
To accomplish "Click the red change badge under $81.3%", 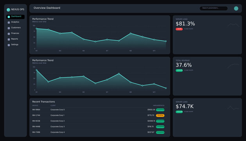I will click(x=179, y=29).
